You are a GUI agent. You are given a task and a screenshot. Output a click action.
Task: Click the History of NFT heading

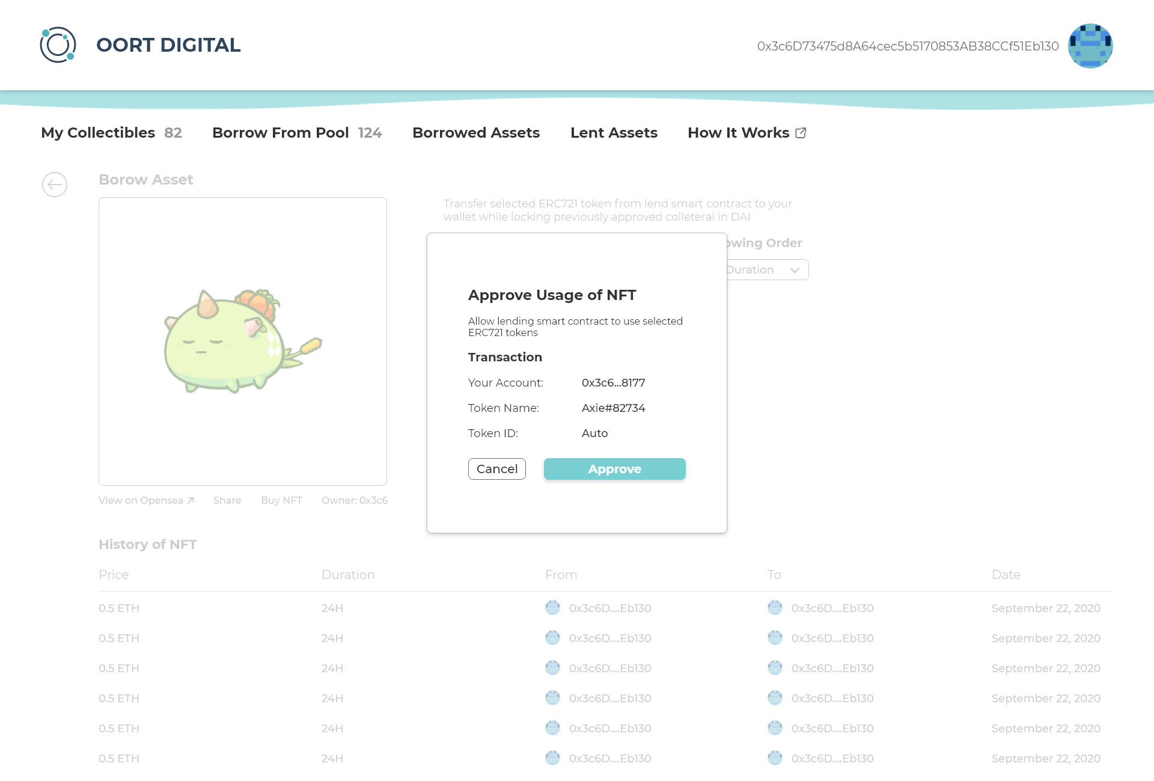148,544
